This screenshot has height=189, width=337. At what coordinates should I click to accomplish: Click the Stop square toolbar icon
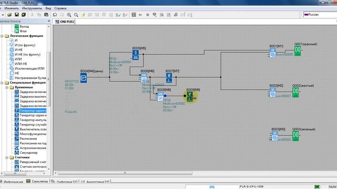(147, 15)
